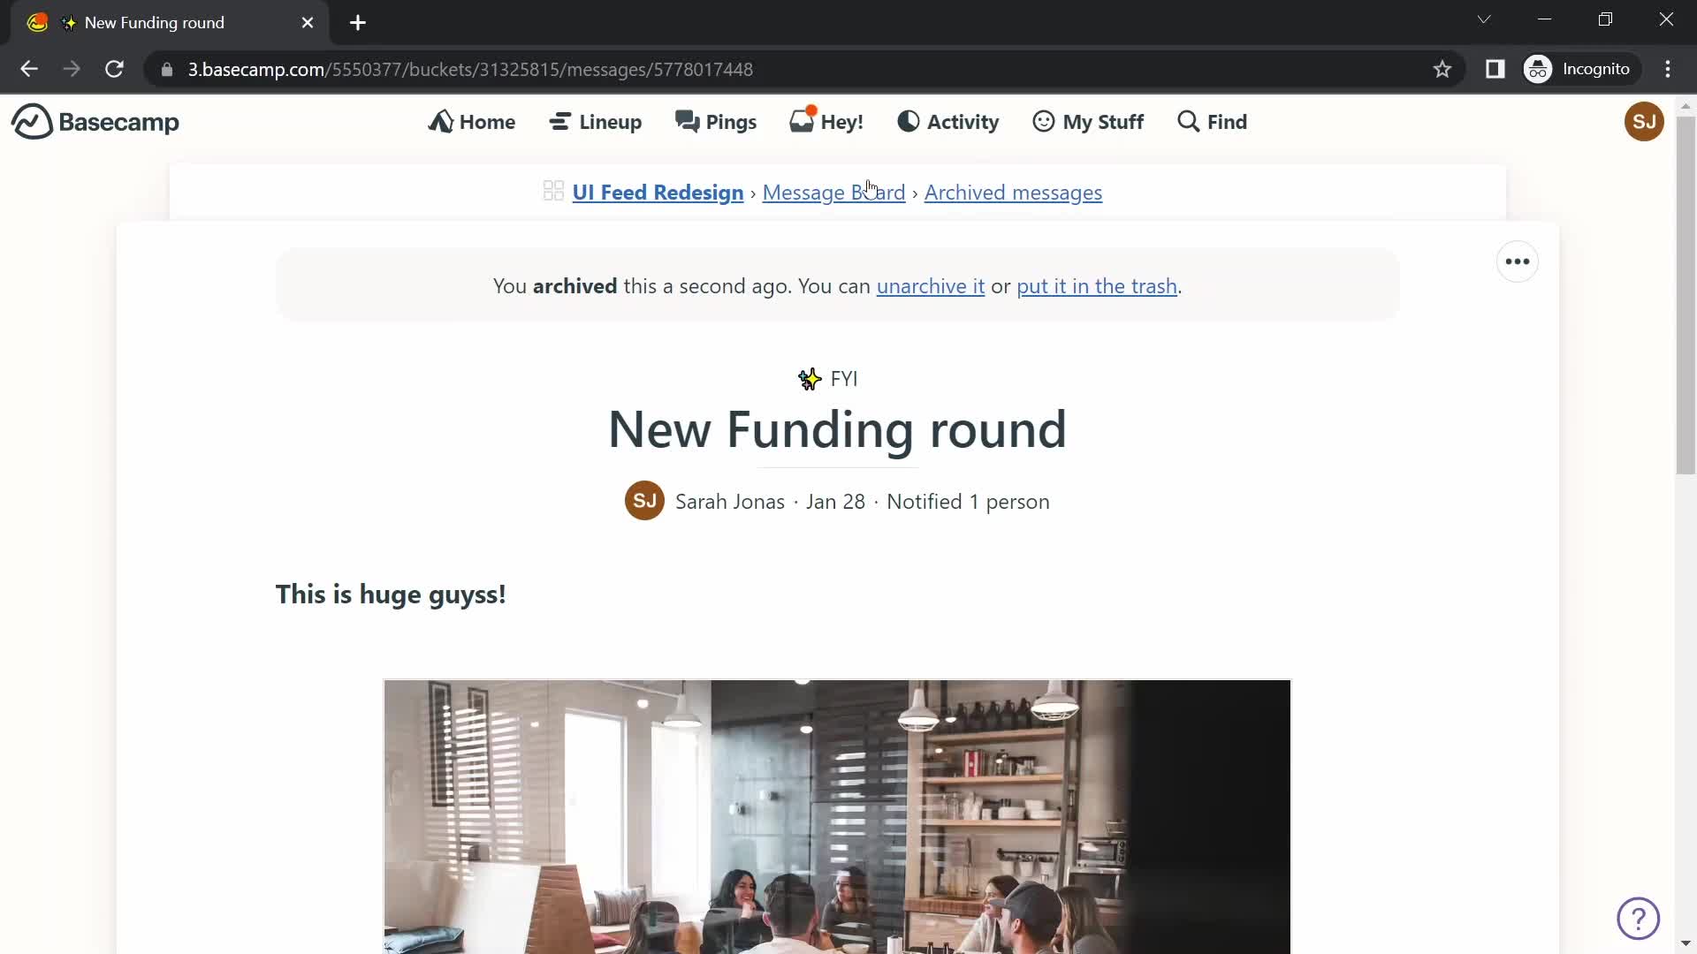
Task: Click Archived messages breadcrumb link
Action: pos(1013,193)
